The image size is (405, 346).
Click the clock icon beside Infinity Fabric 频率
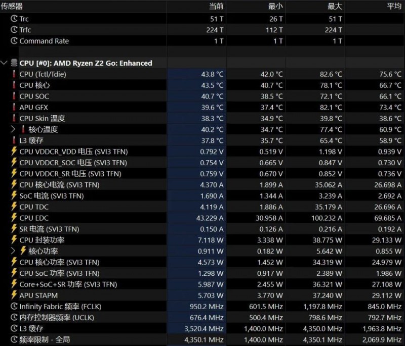click(14, 307)
